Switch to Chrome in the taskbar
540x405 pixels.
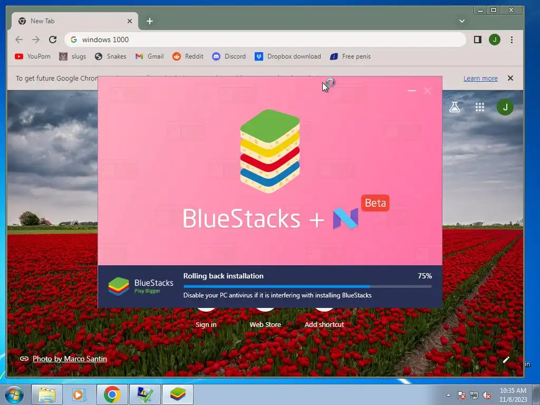coord(112,394)
